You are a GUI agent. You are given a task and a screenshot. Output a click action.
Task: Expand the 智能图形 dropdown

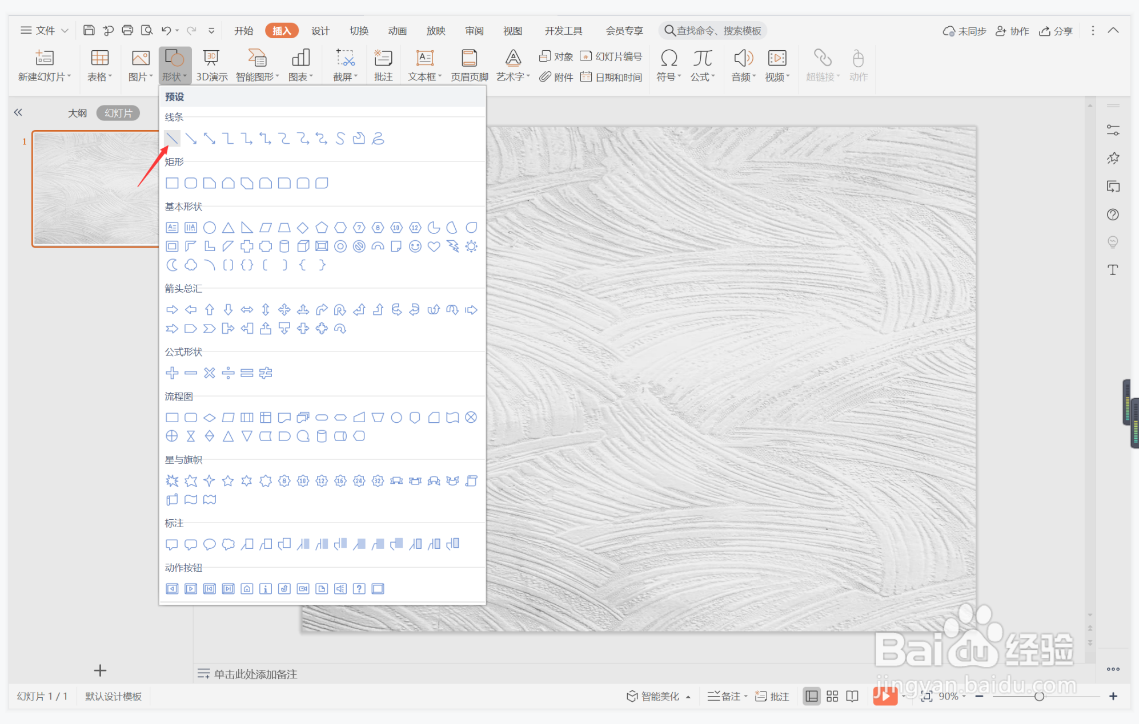257,76
